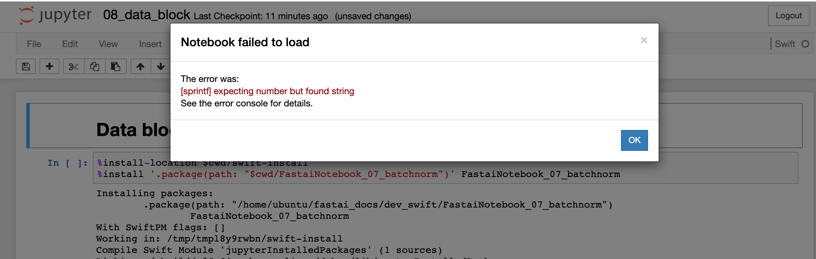Open the View menu
The height and width of the screenshot is (259, 816).
[x=108, y=44]
